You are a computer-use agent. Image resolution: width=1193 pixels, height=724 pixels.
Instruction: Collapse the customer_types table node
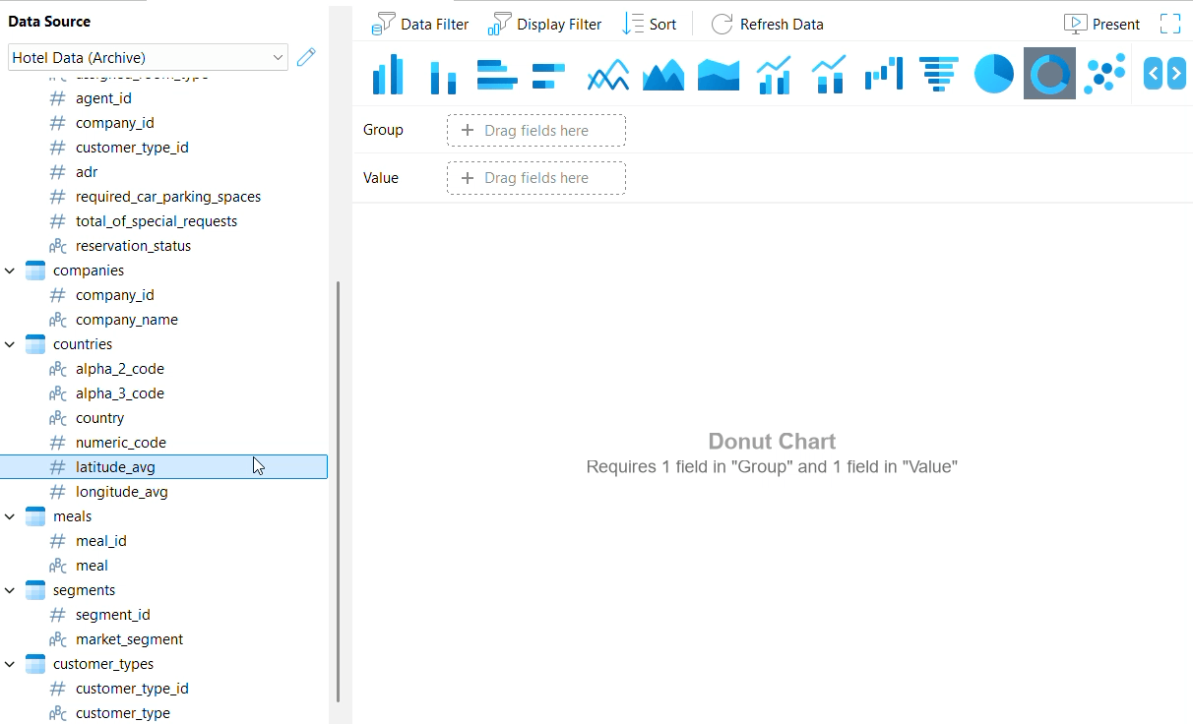tap(10, 664)
